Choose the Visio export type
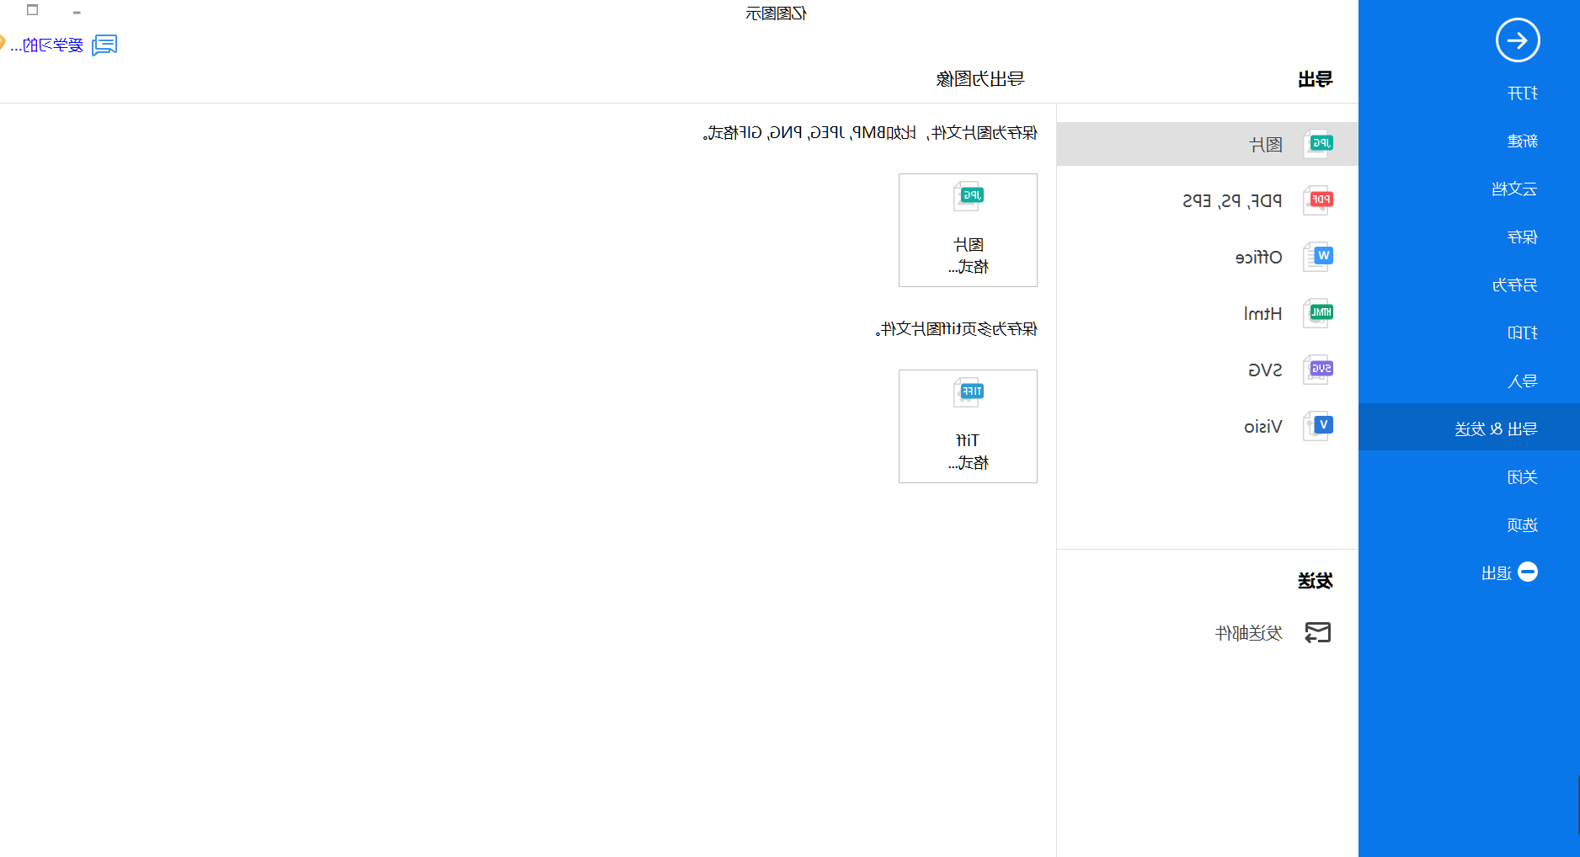This screenshot has width=1580, height=857. [1207, 426]
